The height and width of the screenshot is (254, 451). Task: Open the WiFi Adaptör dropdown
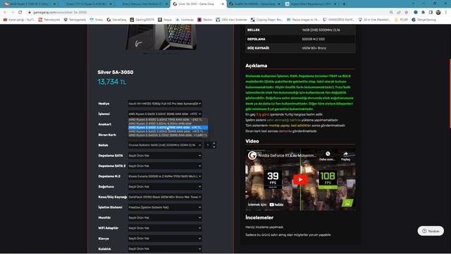(165, 228)
